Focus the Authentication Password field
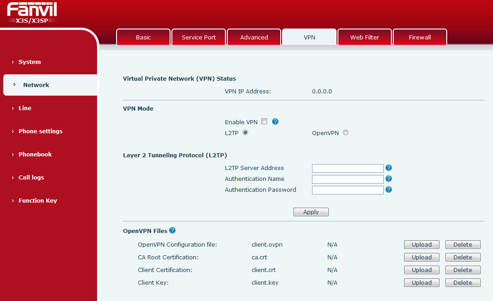493x301 pixels. 348,190
